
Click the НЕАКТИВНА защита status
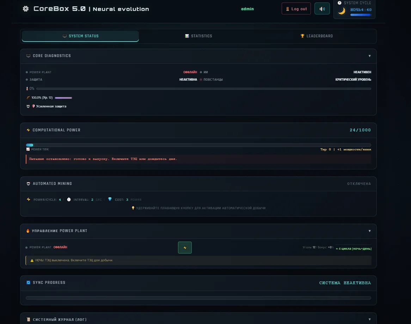coord(188,79)
